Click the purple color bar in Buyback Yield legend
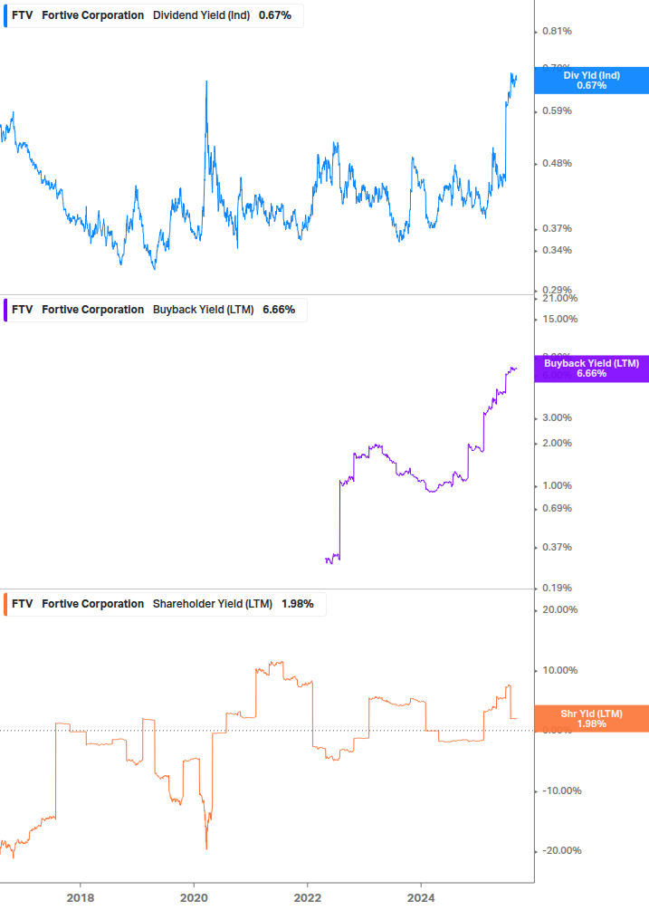The width and height of the screenshot is (649, 910). click(x=5, y=310)
